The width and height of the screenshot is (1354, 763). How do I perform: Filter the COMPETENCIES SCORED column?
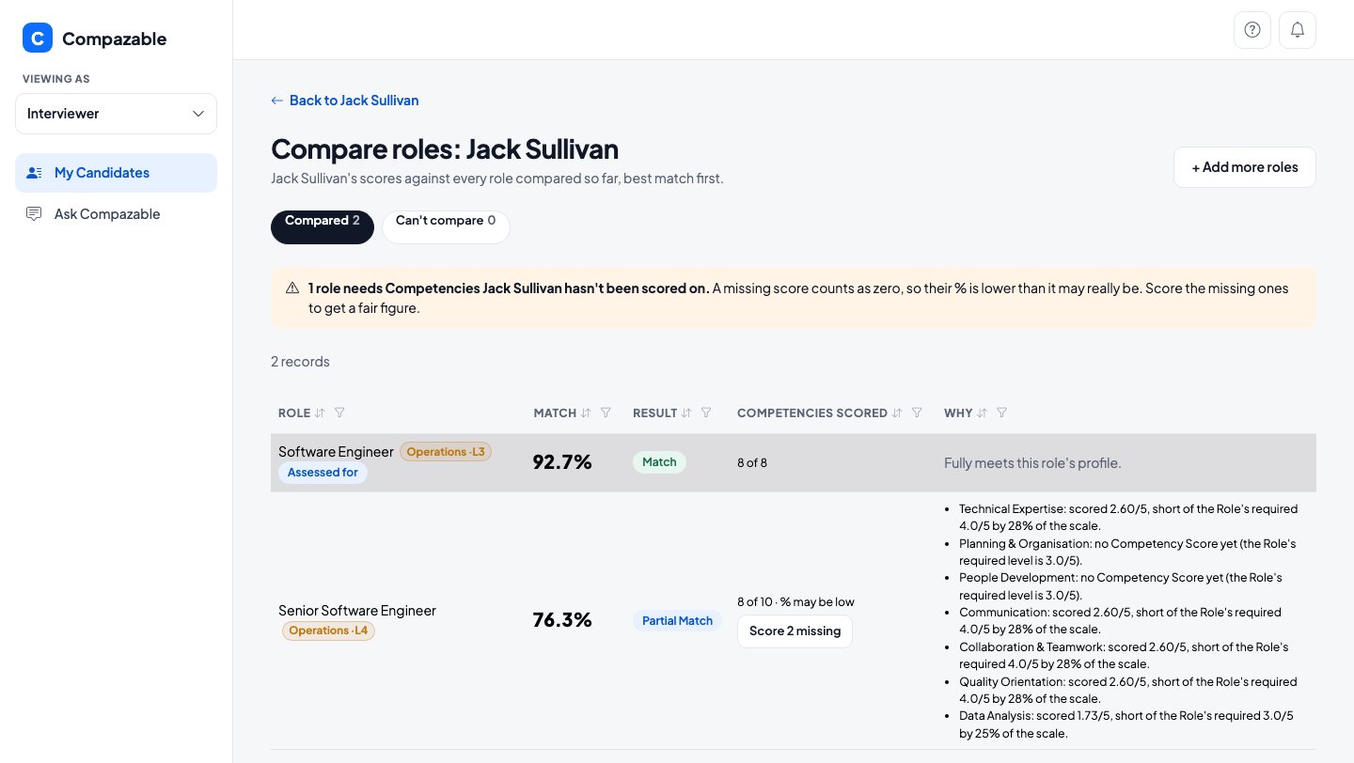[x=917, y=413]
